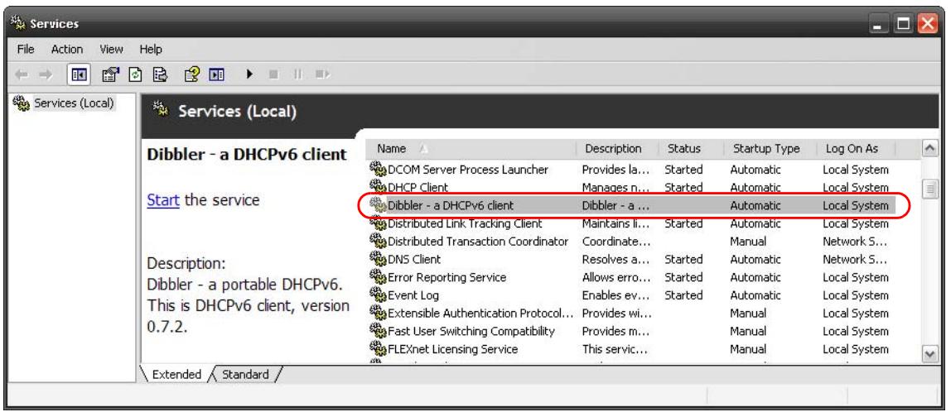Open the File menu
The width and height of the screenshot is (951, 412).
coord(26,50)
